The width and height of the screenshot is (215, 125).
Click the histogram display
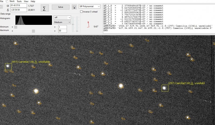tap(34, 20)
